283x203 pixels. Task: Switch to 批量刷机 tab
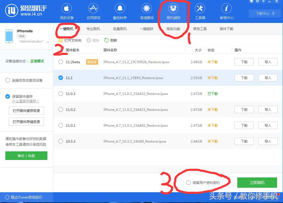tap(120, 29)
